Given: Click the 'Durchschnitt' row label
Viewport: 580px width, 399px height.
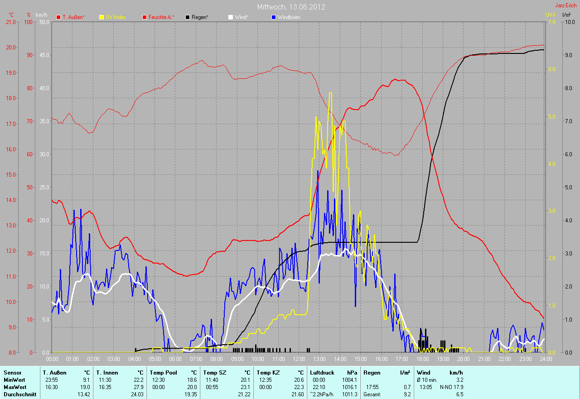Looking at the screenshot, I should pyautogui.click(x=19, y=394).
